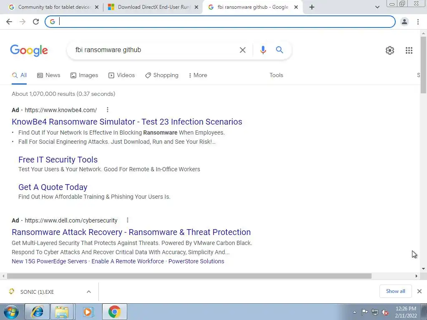Close the Download DirectX tab
This screenshot has height=320, width=427.
(196, 7)
